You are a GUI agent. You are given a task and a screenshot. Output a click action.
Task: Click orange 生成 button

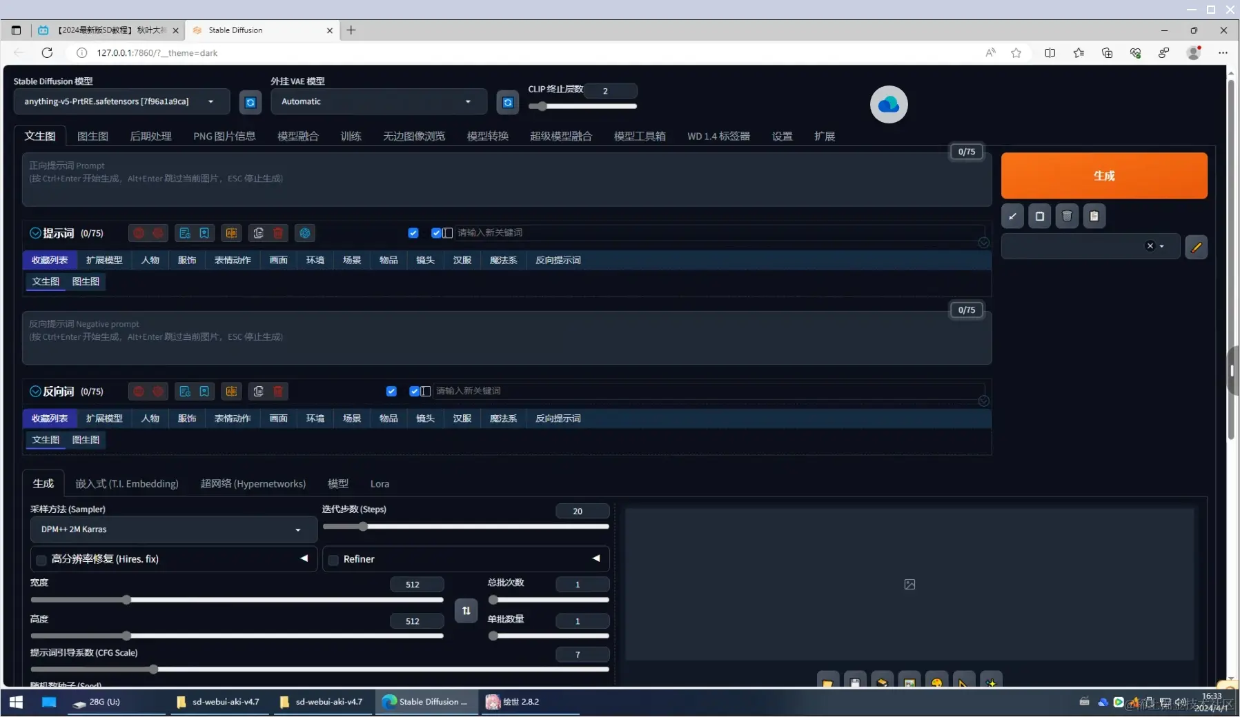click(x=1104, y=176)
